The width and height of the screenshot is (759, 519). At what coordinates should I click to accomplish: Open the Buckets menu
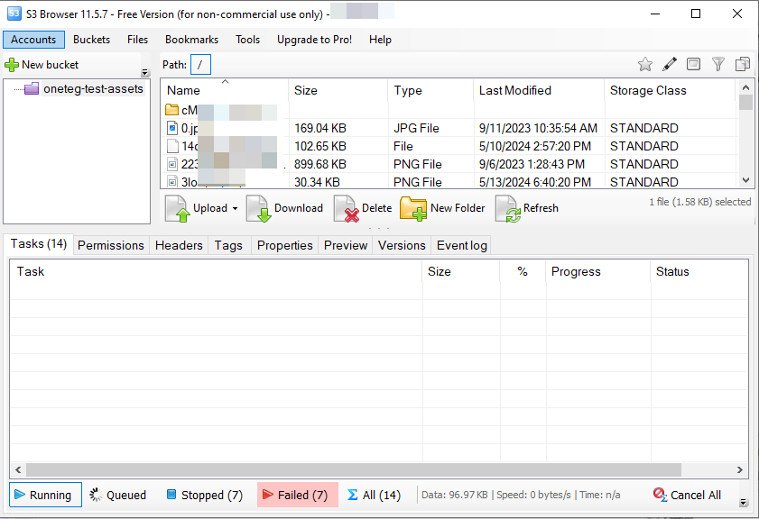coord(91,40)
